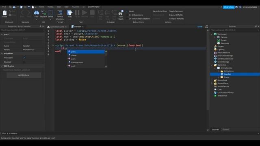Click the Workspace globe icon in Explorer
Screen dimensions: 260x146
point(215,34)
